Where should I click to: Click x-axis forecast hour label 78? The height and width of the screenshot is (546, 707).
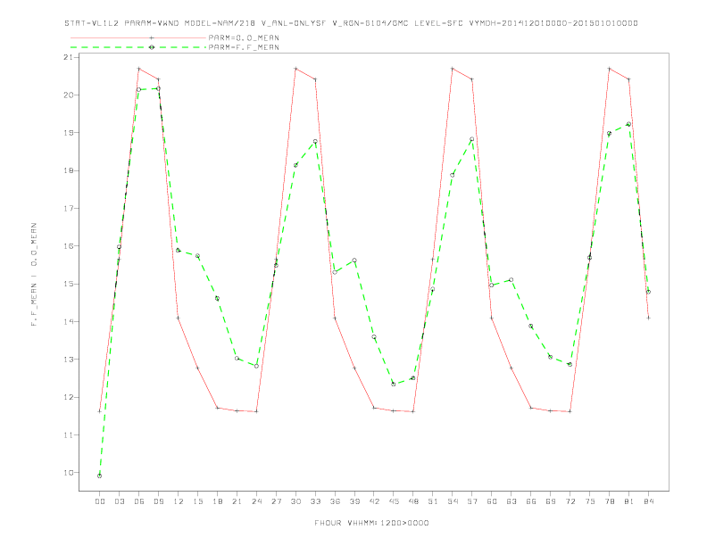tap(609, 501)
